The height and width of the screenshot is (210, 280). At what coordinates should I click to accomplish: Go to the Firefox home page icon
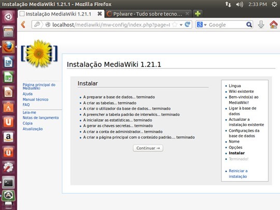click(x=274, y=24)
